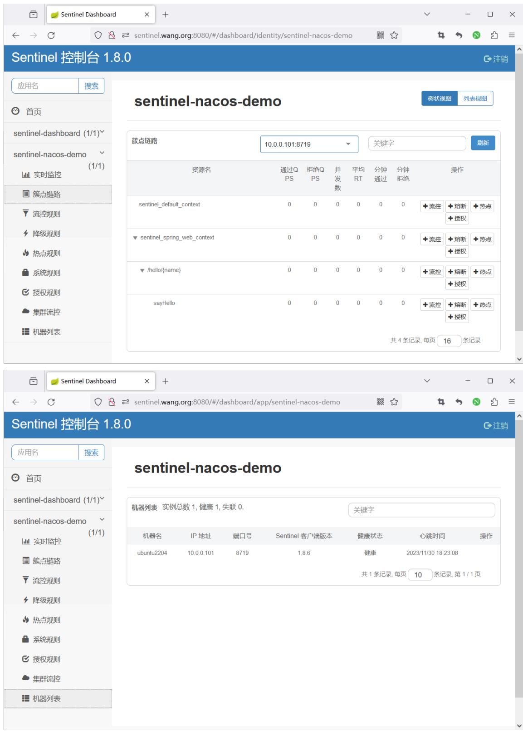Viewport: 523px width, 732px height.
Task: Add 流控 rule for /hello/{name}
Action: coord(432,272)
